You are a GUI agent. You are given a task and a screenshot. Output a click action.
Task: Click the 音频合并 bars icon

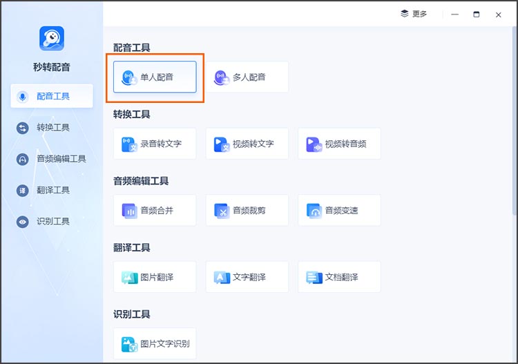click(129, 211)
